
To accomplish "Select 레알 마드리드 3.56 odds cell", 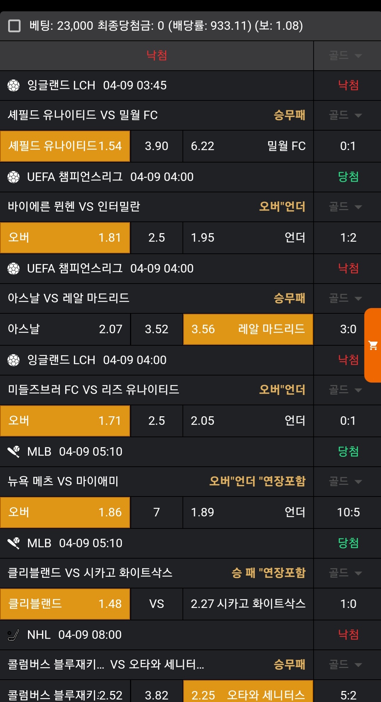I will pos(248,329).
